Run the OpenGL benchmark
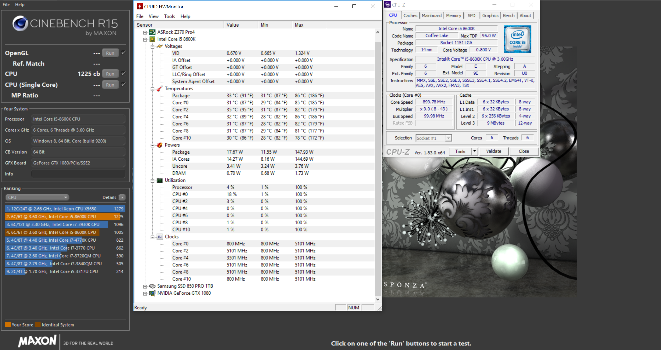 (x=110, y=53)
